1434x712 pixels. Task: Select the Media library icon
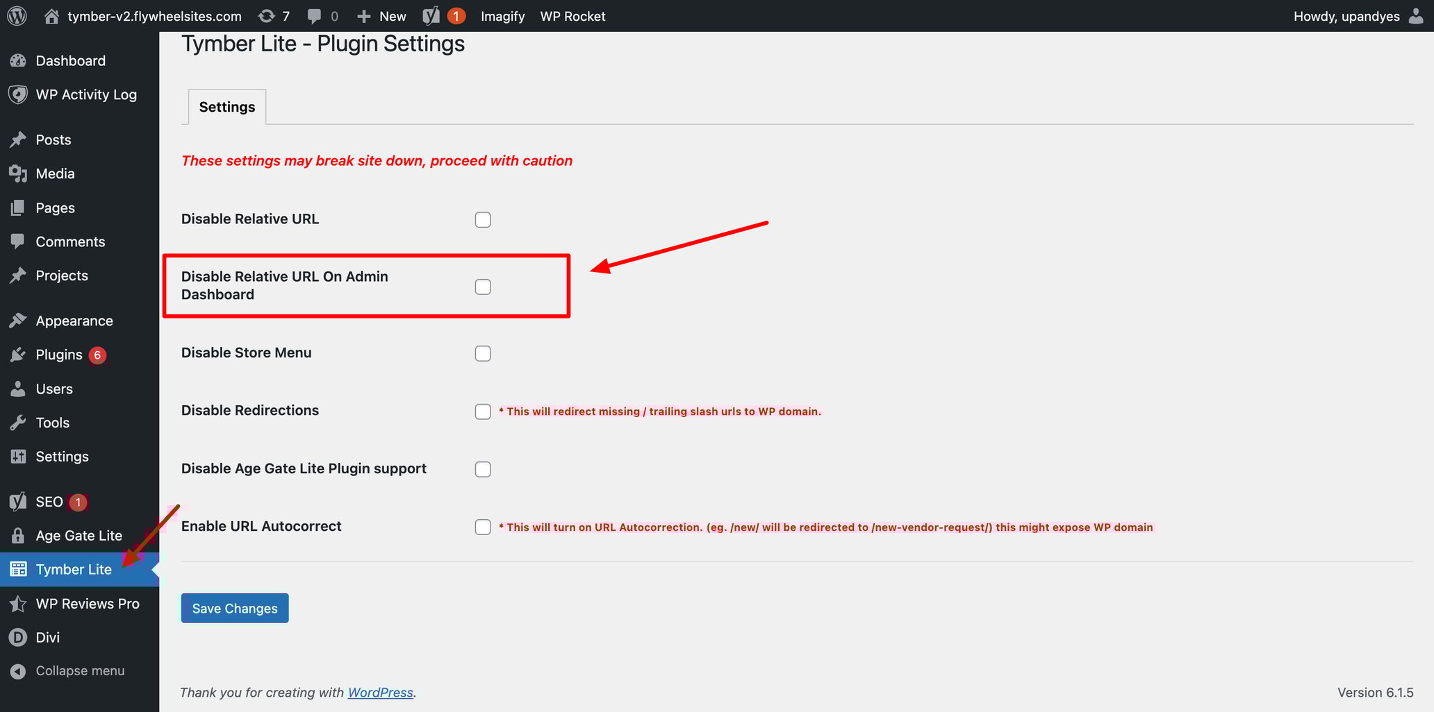coord(18,173)
